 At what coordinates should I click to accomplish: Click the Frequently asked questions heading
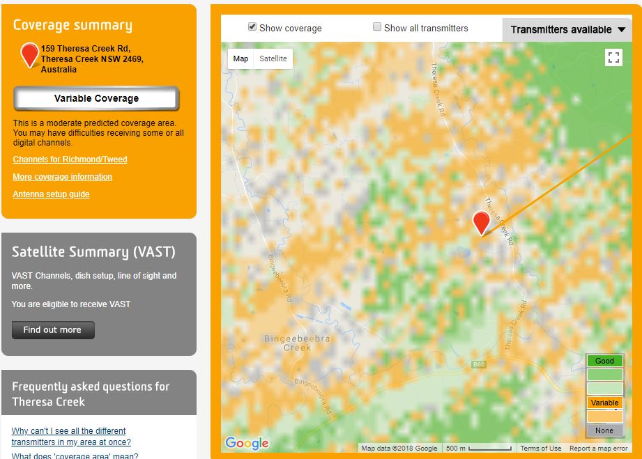[x=91, y=394]
